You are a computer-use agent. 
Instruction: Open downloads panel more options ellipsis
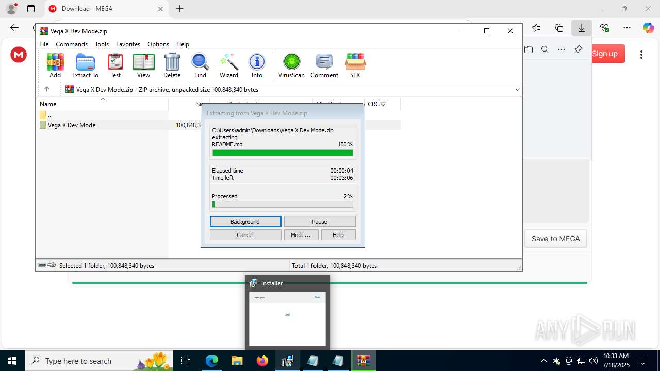tap(562, 49)
